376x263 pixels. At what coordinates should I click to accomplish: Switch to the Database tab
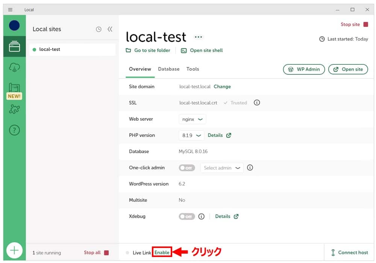pyautogui.click(x=168, y=69)
